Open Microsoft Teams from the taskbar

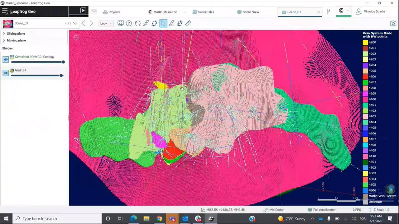[172, 218]
